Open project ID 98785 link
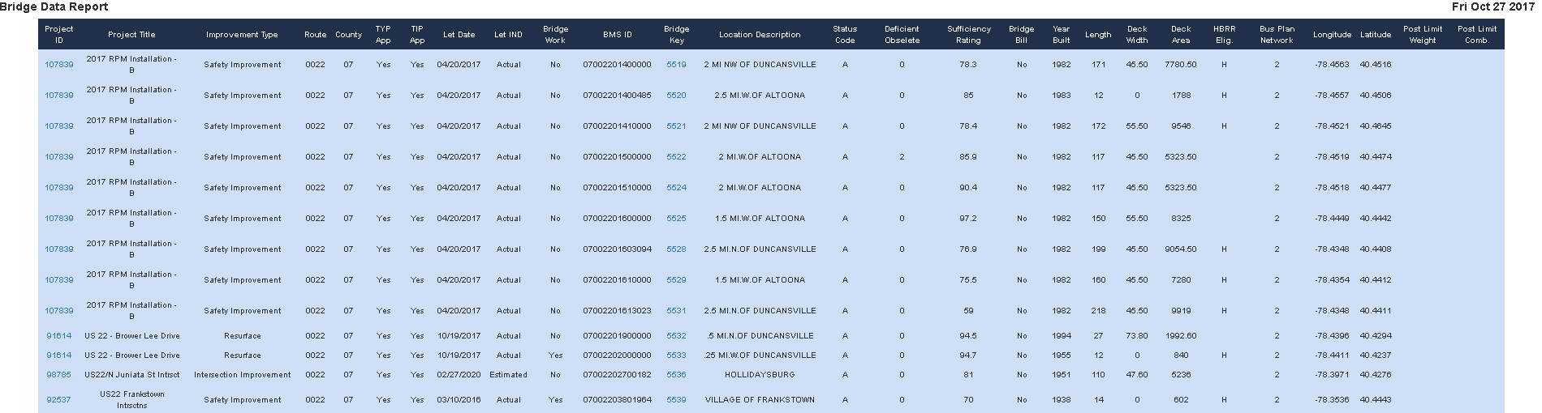Viewport: 1542px width, 413px height. [x=58, y=375]
